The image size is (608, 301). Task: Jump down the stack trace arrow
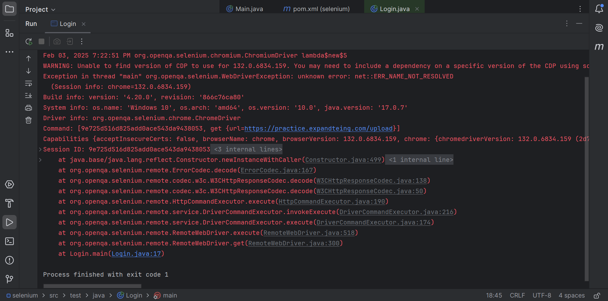click(28, 71)
